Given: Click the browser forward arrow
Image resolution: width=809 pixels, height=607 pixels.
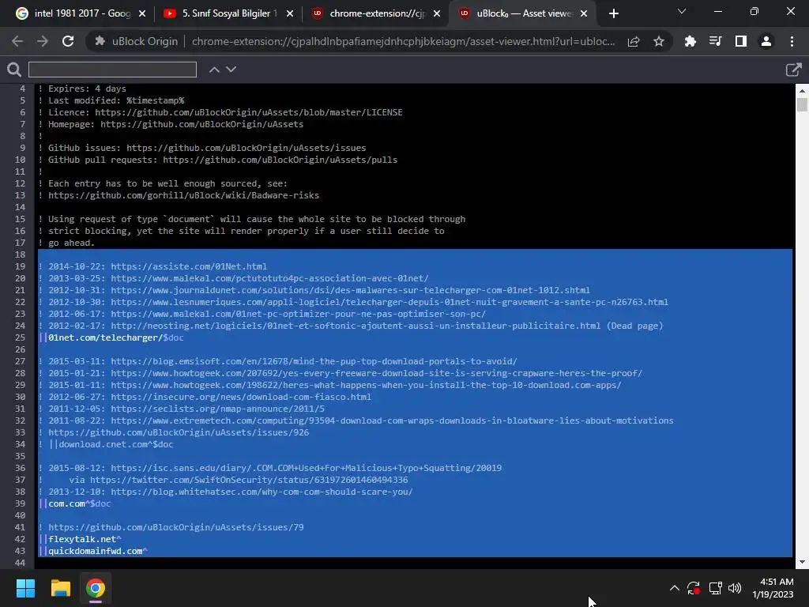Looking at the screenshot, I should [x=43, y=41].
